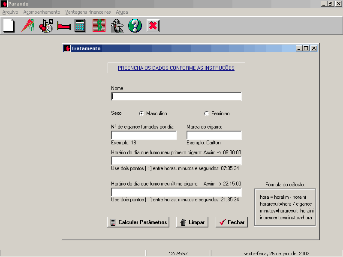Click the carrot toolbar icon

point(27,26)
